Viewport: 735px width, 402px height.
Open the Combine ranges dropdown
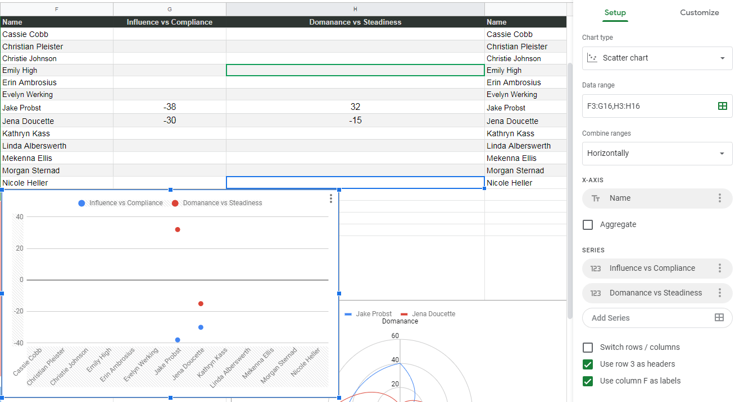click(657, 153)
